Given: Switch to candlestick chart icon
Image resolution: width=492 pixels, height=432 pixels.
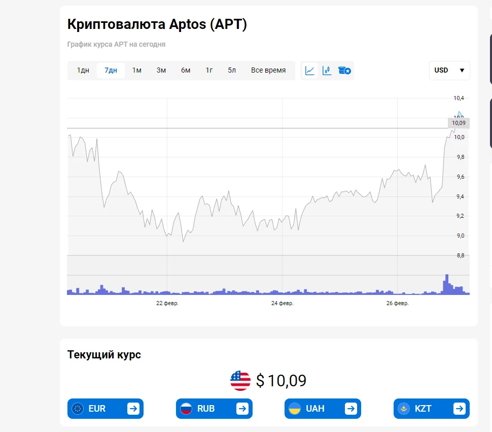Looking at the screenshot, I should point(327,71).
